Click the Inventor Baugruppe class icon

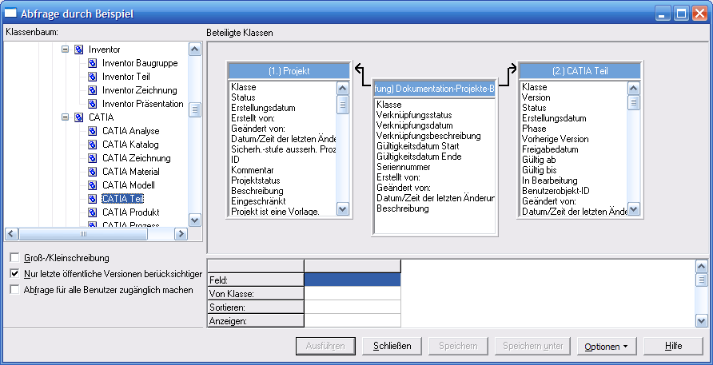[x=92, y=63]
